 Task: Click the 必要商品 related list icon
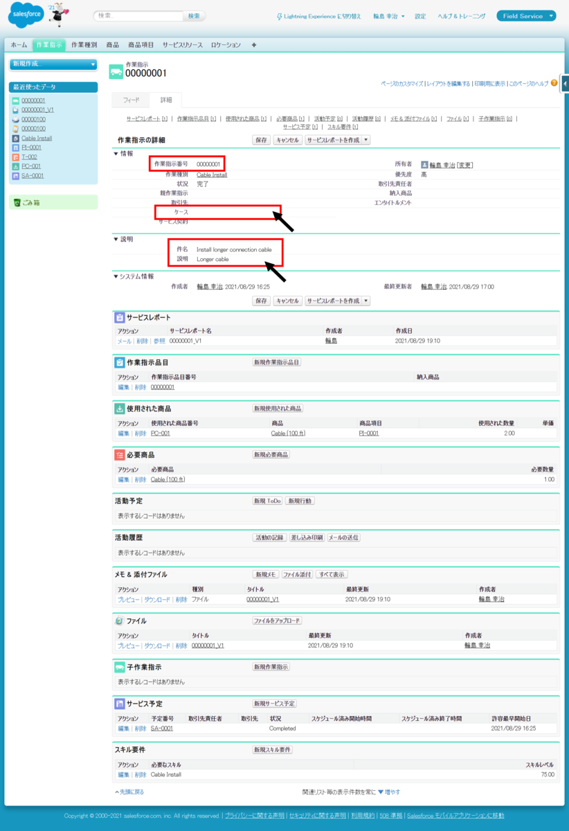tap(120, 455)
